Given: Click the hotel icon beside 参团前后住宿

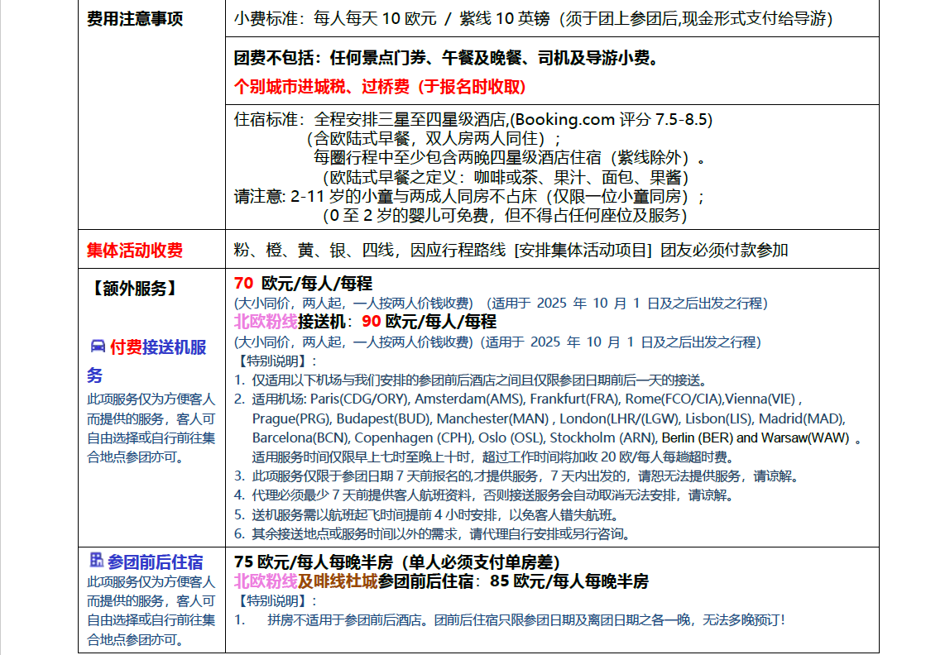Looking at the screenshot, I should (x=96, y=561).
